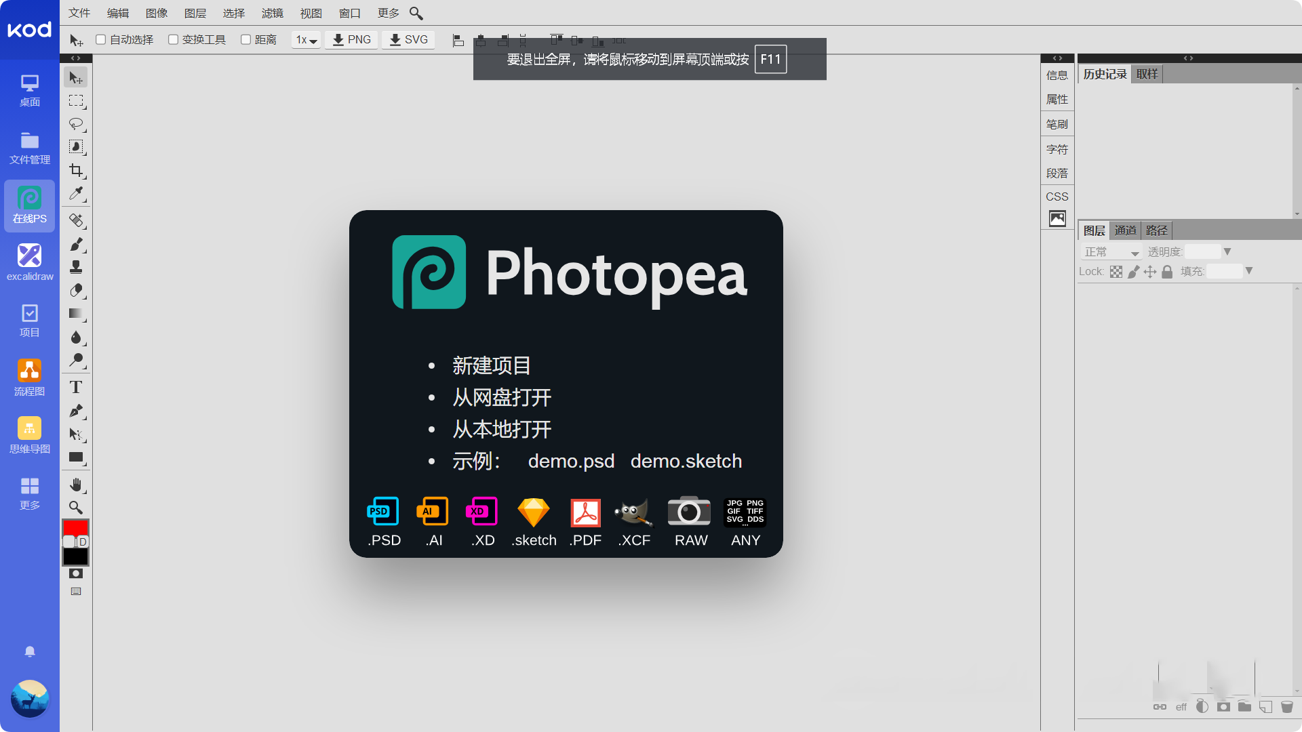Image resolution: width=1302 pixels, height=732 pixels.
Task: Open the demo.psd example
Action: [571, 462]
